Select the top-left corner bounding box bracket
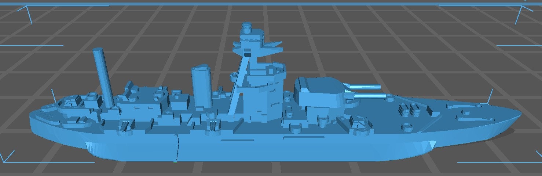The image size is (542, 176). coord(26,13)
